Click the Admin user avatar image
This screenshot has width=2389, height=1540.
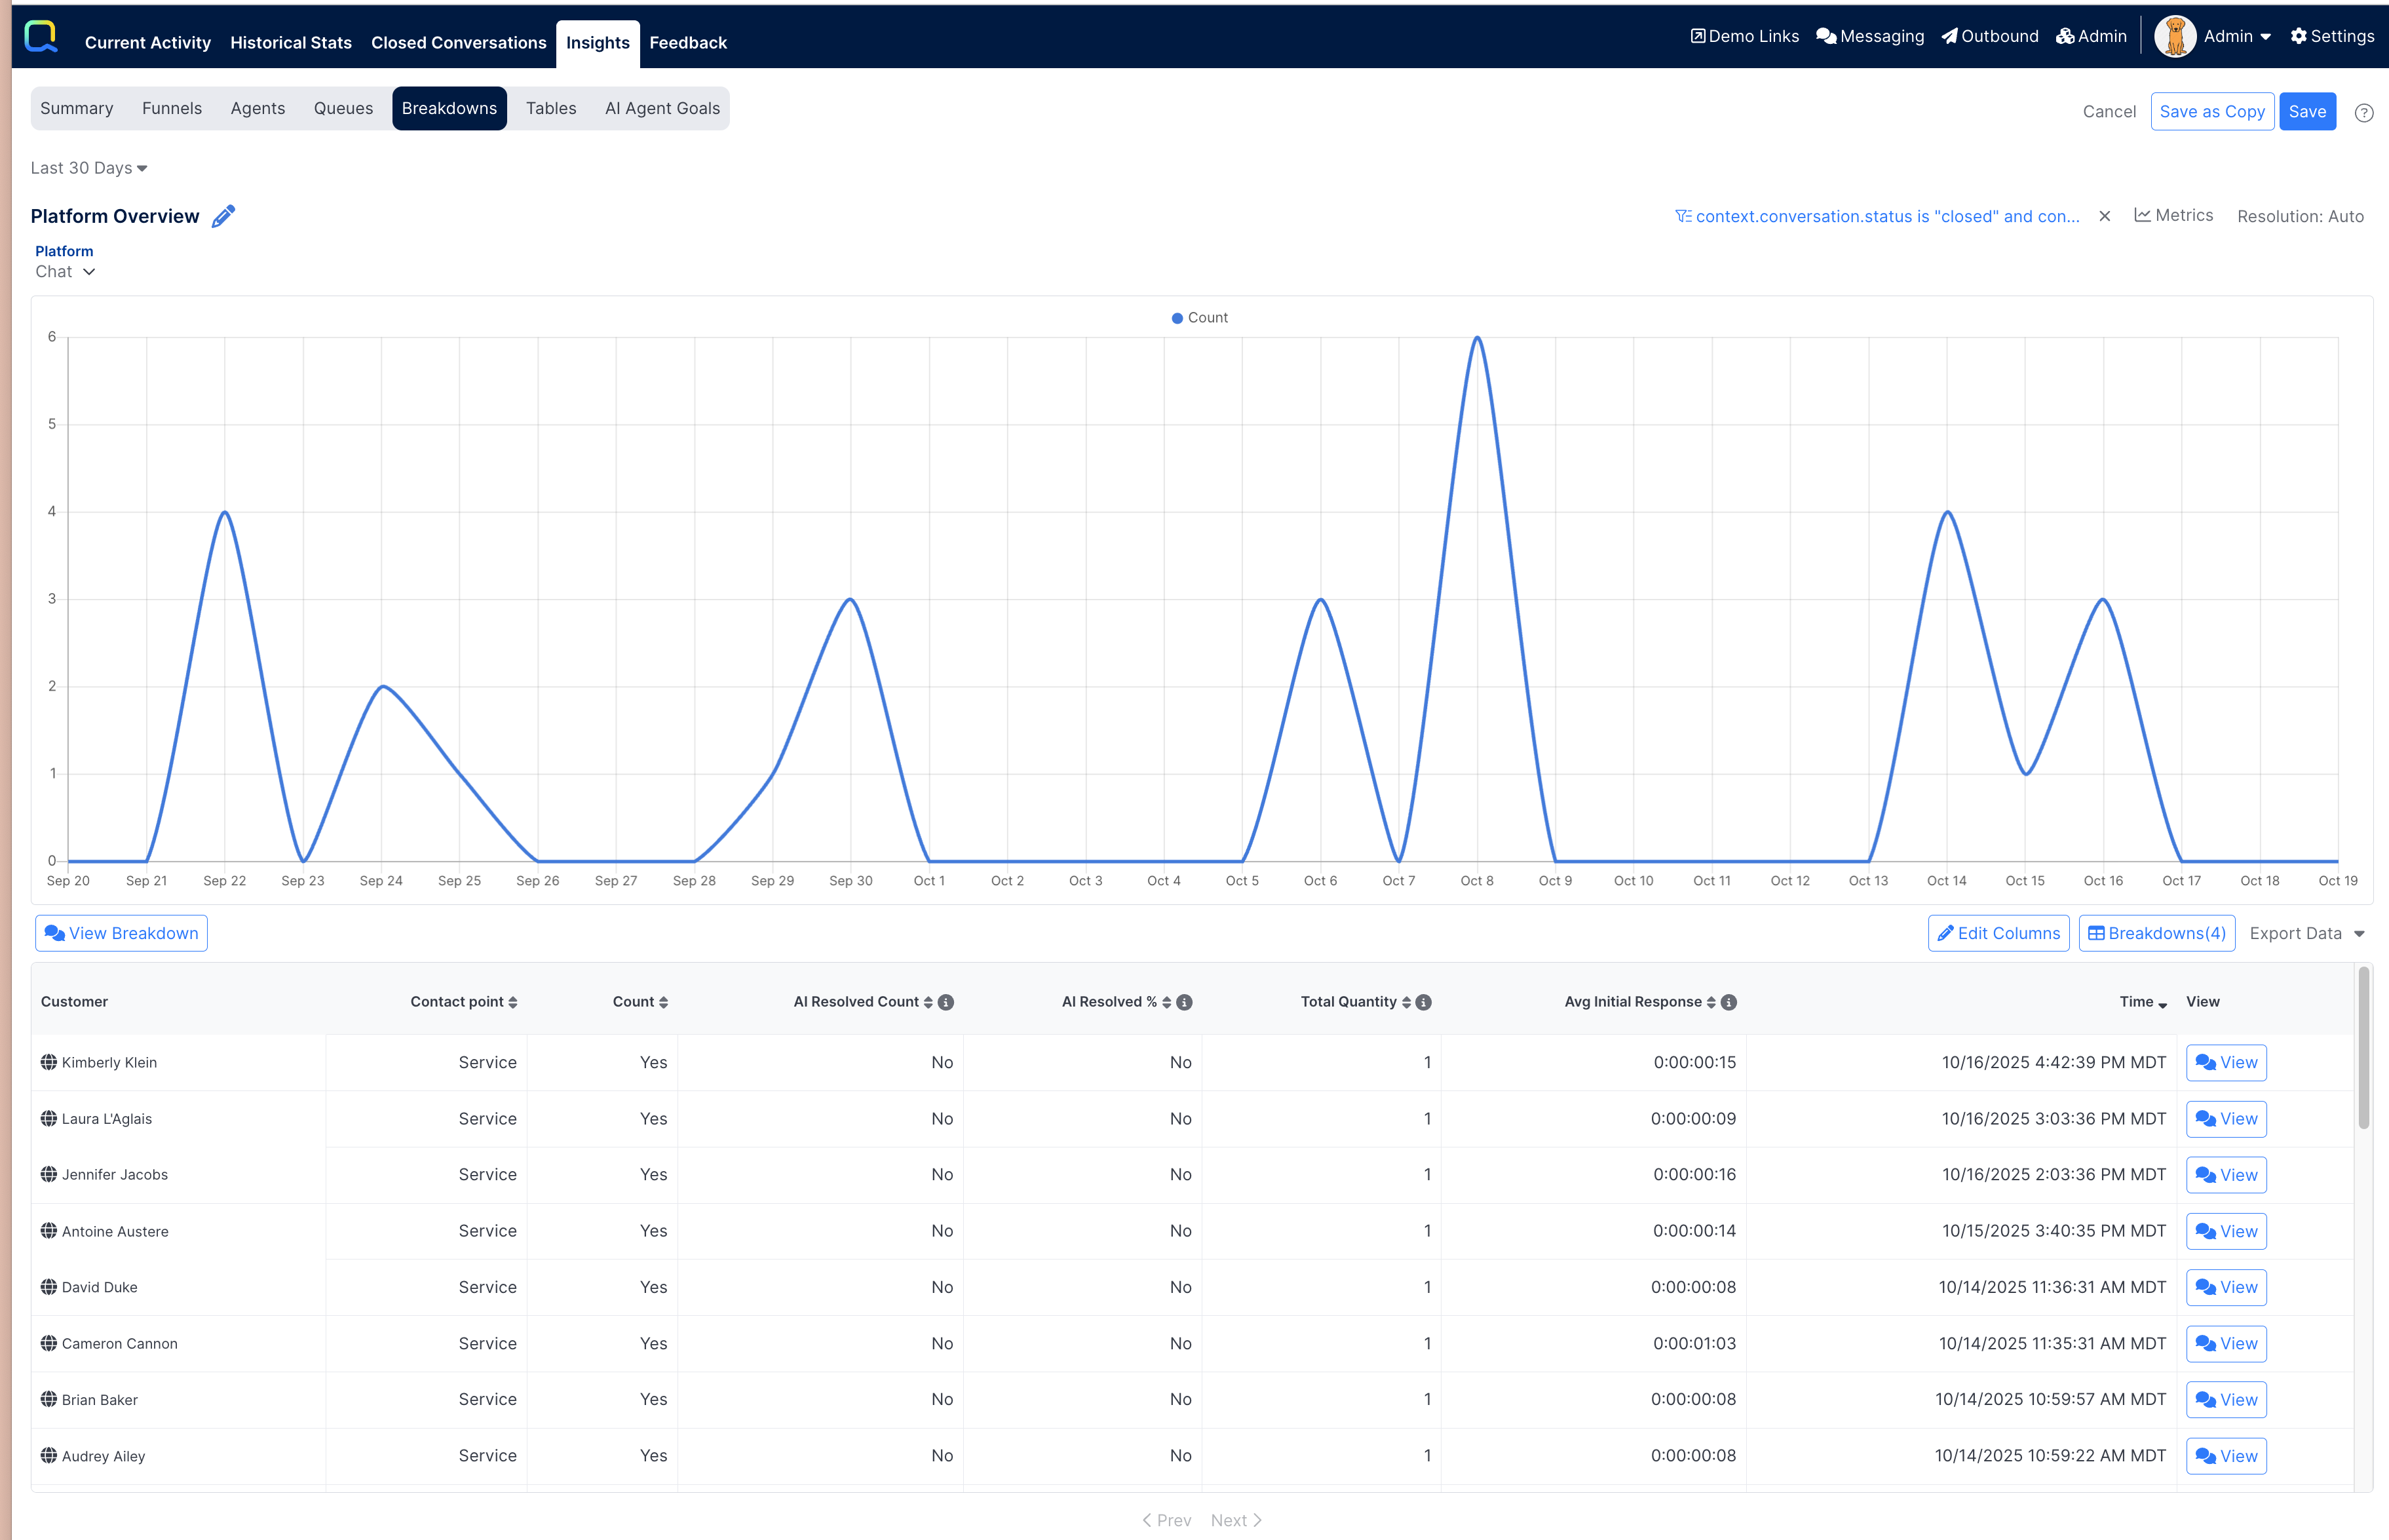2174,37
